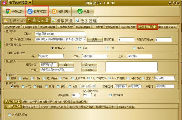Tick the 7+天内退货 checkbox
The image size is (182, 120).
(x=109, y=78)
